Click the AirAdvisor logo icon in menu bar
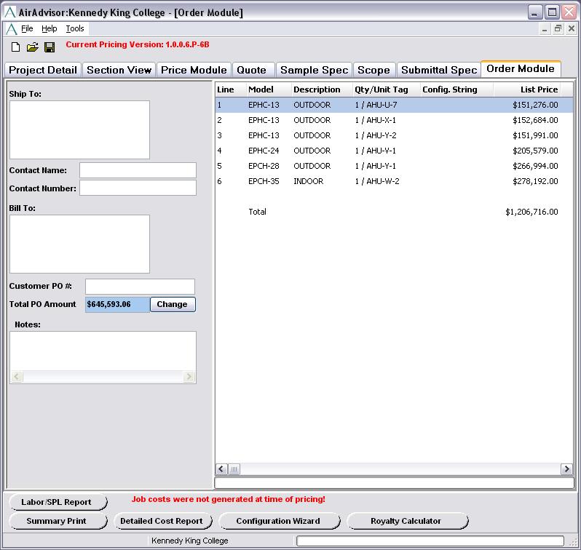The width and height of the screenshot is (581, 550). (x=11, y=29)
